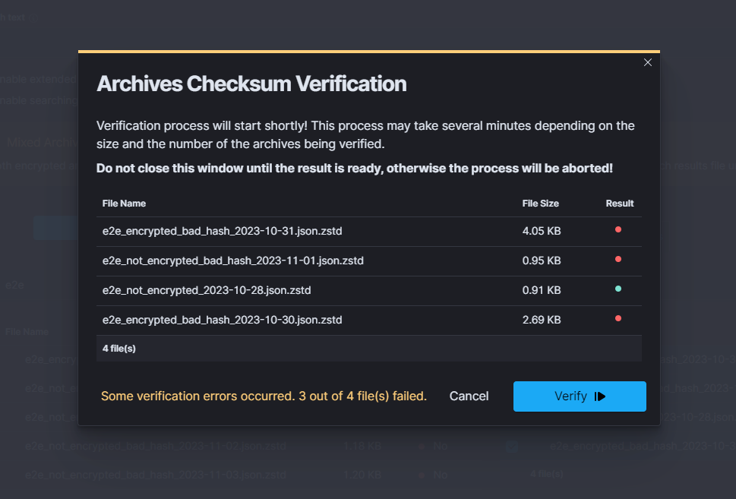The height and width of the screenshot is (499, 736).
Task: Click the play icon inside Verify button
Action: click(x=600, y=396)
